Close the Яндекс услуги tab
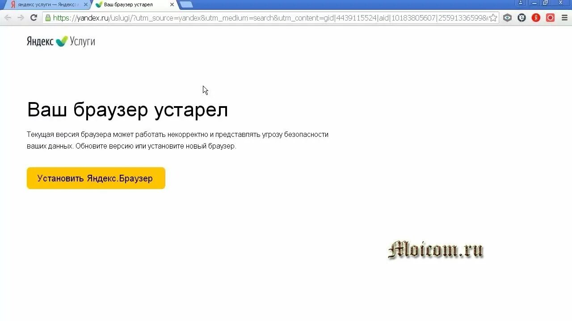The width and height of the screenshot is (572, 321). (x=86, y=4)
